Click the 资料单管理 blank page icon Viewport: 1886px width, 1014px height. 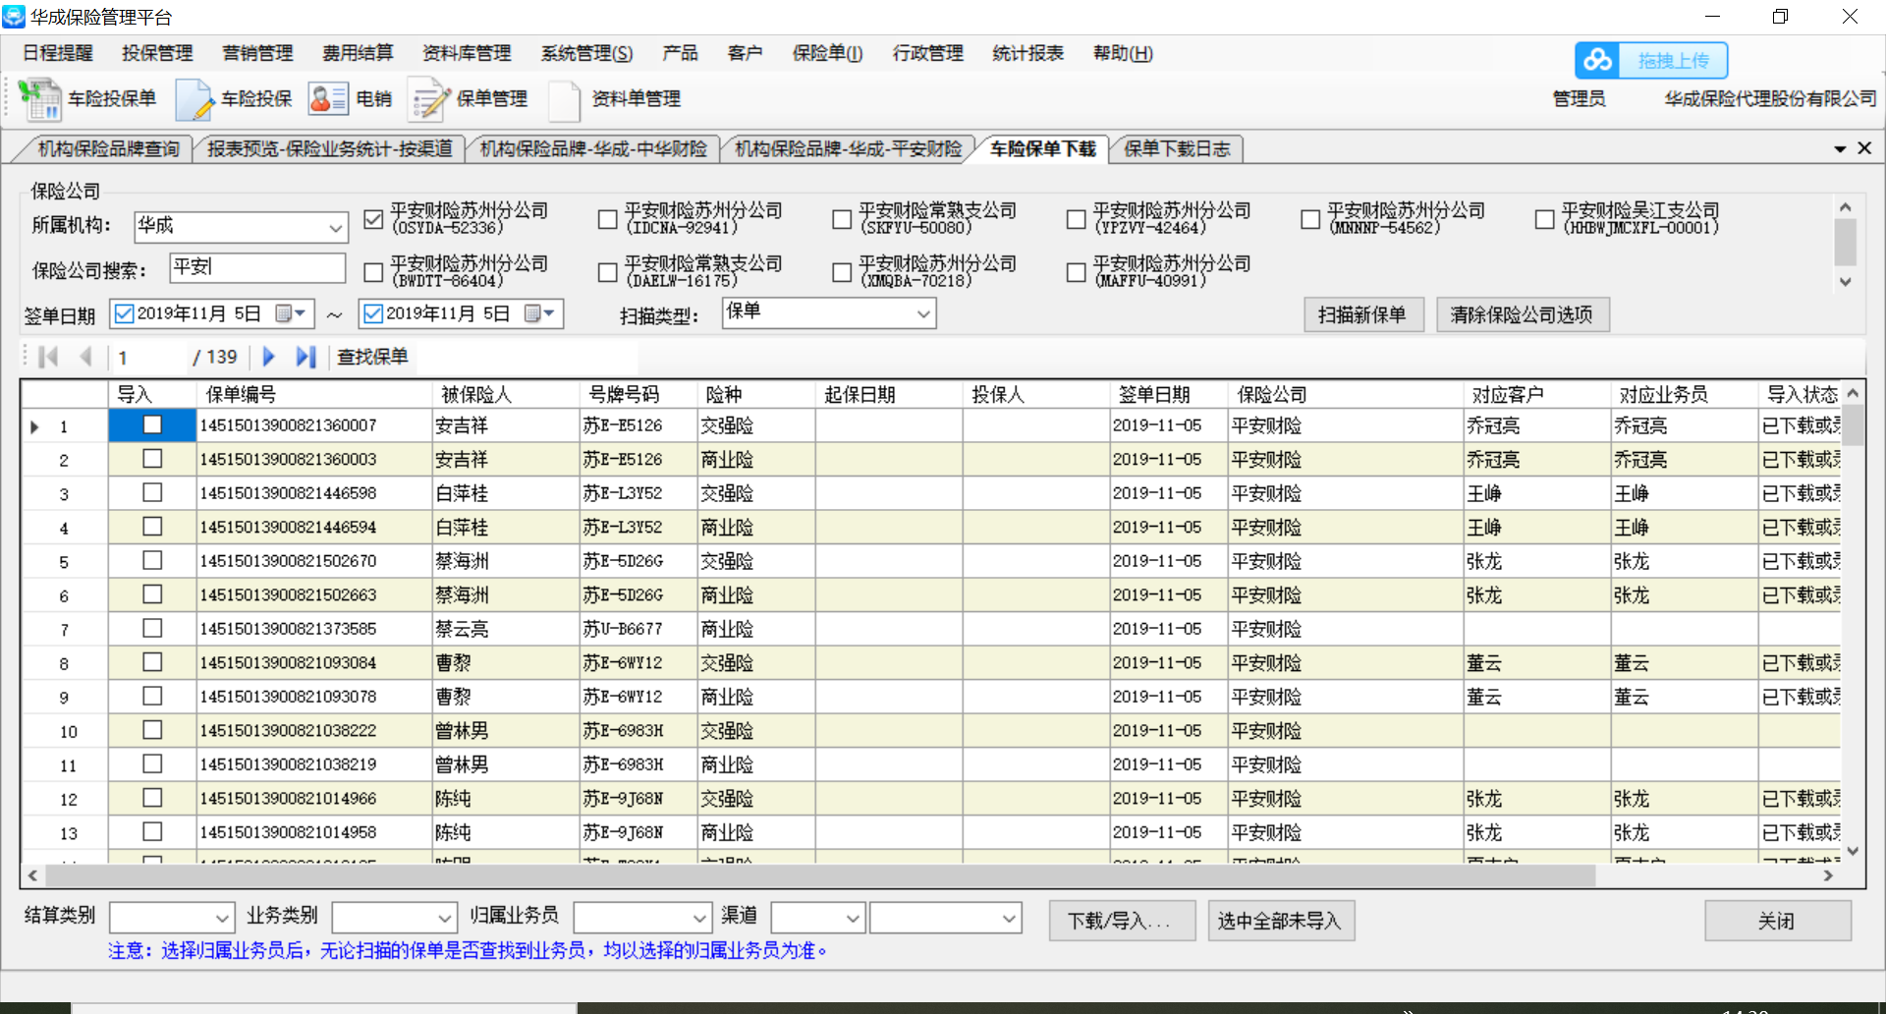(x=564, y=99)
